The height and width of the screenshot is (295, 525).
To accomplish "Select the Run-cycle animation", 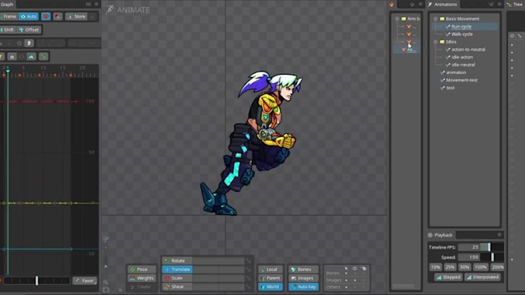I will (461, 26).
